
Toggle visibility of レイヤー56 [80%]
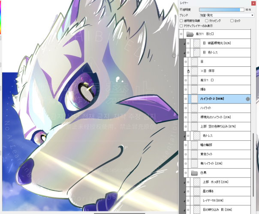tap(188, 201)
